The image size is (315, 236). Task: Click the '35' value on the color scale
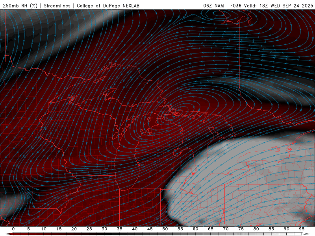(120, 229)
